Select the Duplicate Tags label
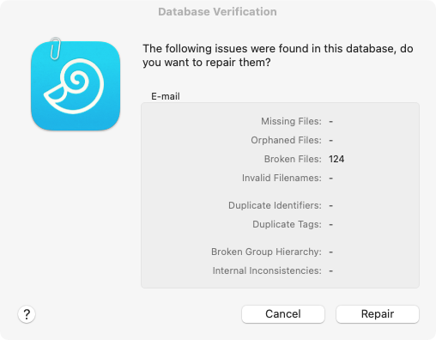 [287, 224]
